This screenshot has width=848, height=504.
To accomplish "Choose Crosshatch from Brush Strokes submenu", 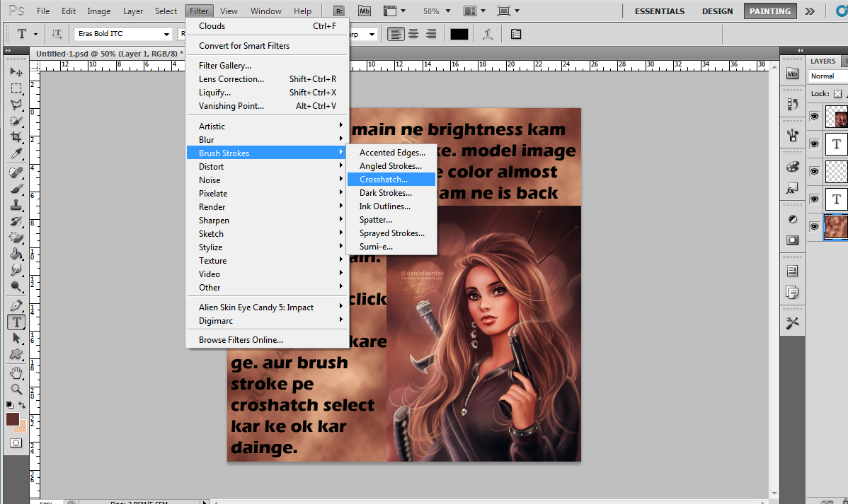I will click(391, 180).
